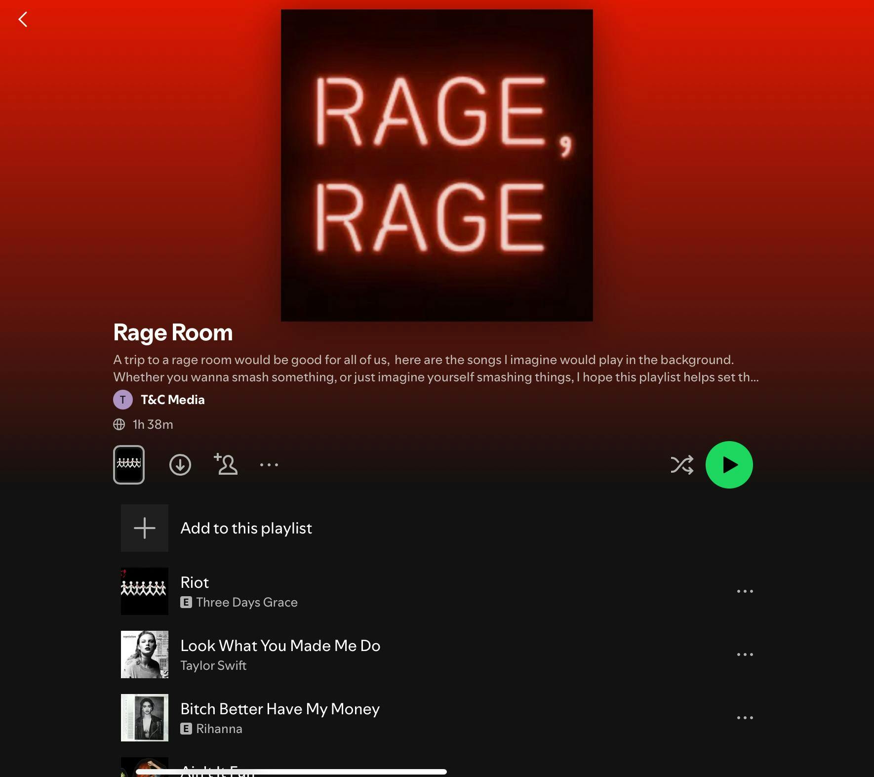Click the plus icon to add songs
The height and width of the screenshot is (777, 874).
point(145,528)
